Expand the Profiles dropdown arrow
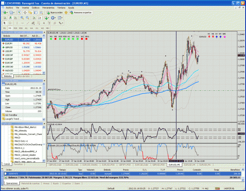 (14, 13)
